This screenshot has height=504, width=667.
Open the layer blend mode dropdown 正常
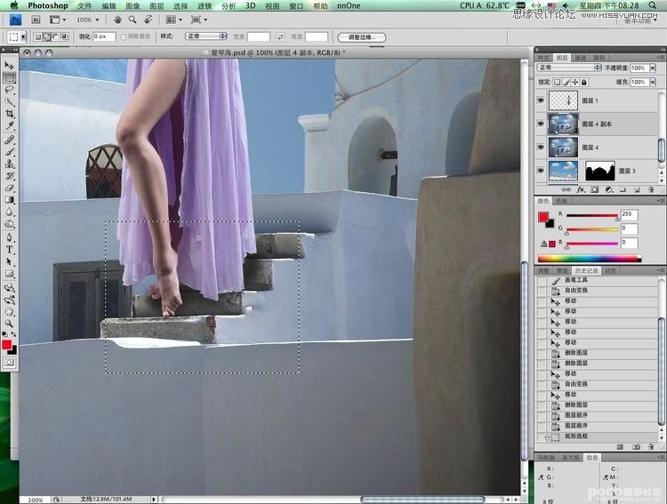click(x=569, y=68)
